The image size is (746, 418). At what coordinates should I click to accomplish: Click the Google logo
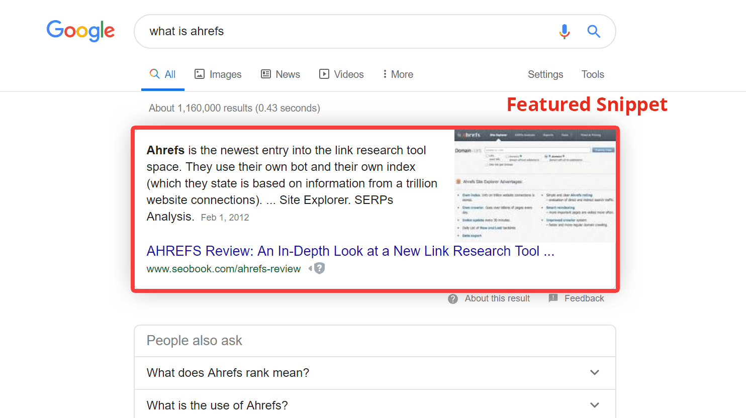click(x=80, y=31)
